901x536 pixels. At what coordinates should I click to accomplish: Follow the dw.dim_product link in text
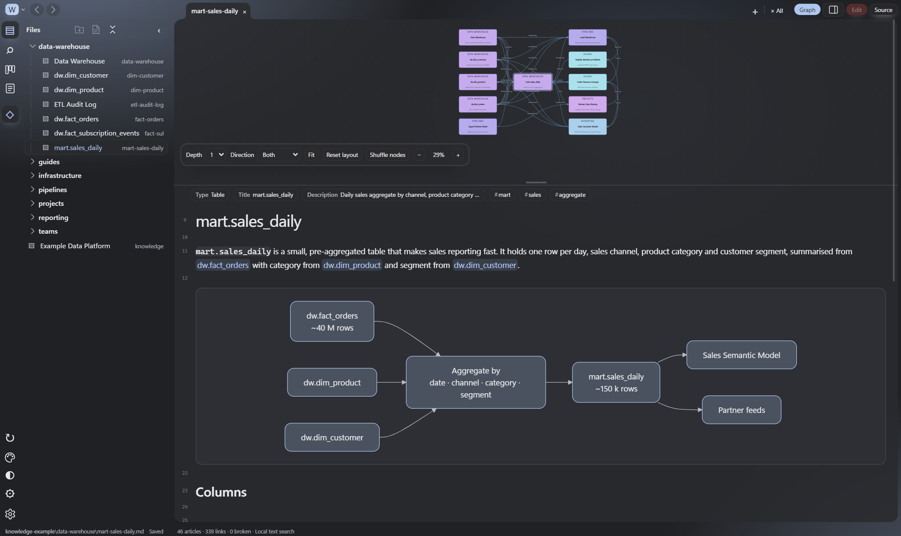coord(352,265)
